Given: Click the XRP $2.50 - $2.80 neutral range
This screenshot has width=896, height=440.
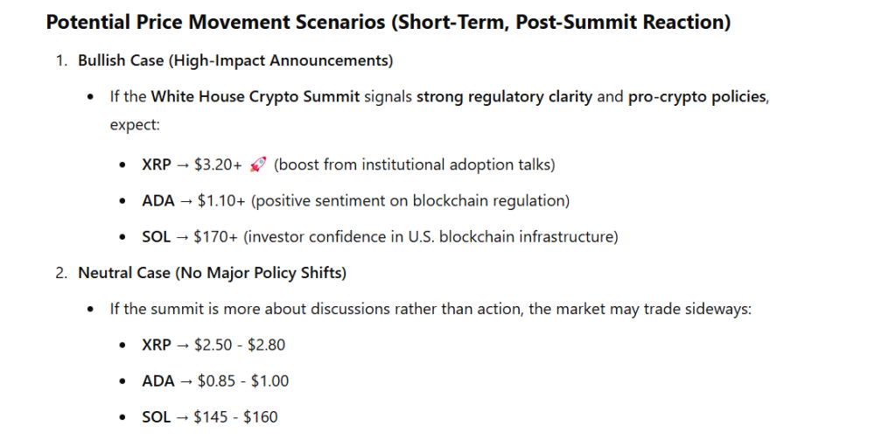Looking at the screenshot, I should tap(213, 345).
